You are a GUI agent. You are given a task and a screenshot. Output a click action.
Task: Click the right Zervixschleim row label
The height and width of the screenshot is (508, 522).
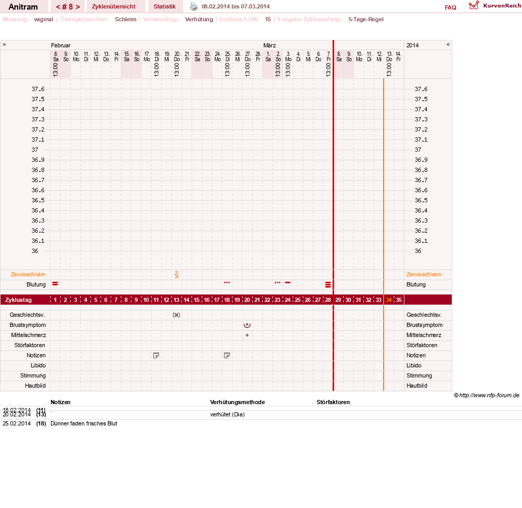pyautogui.click(x=424, y=274)
